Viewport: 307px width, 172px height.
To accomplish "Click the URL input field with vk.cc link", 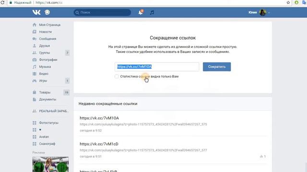I will tap(157, 67).
